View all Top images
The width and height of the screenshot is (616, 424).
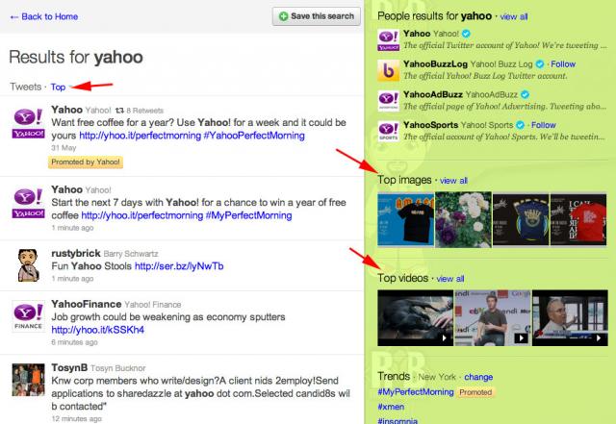pos(452,180)
